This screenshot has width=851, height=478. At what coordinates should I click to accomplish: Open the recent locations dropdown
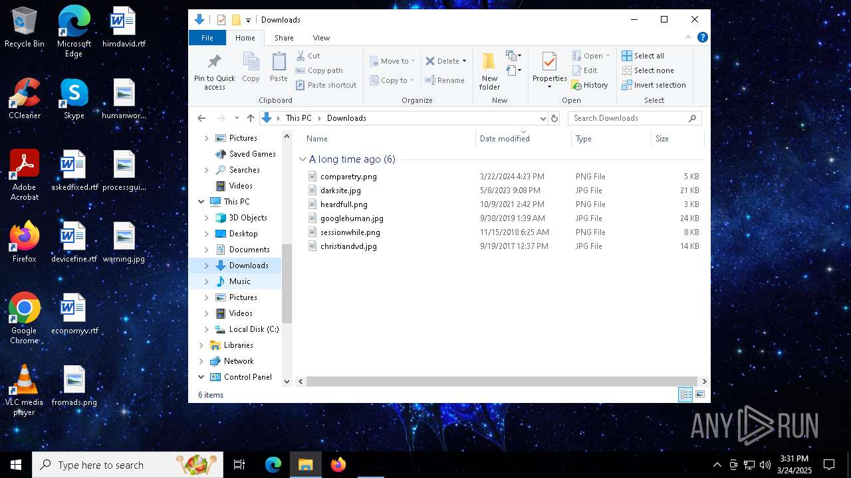point(237,118)
